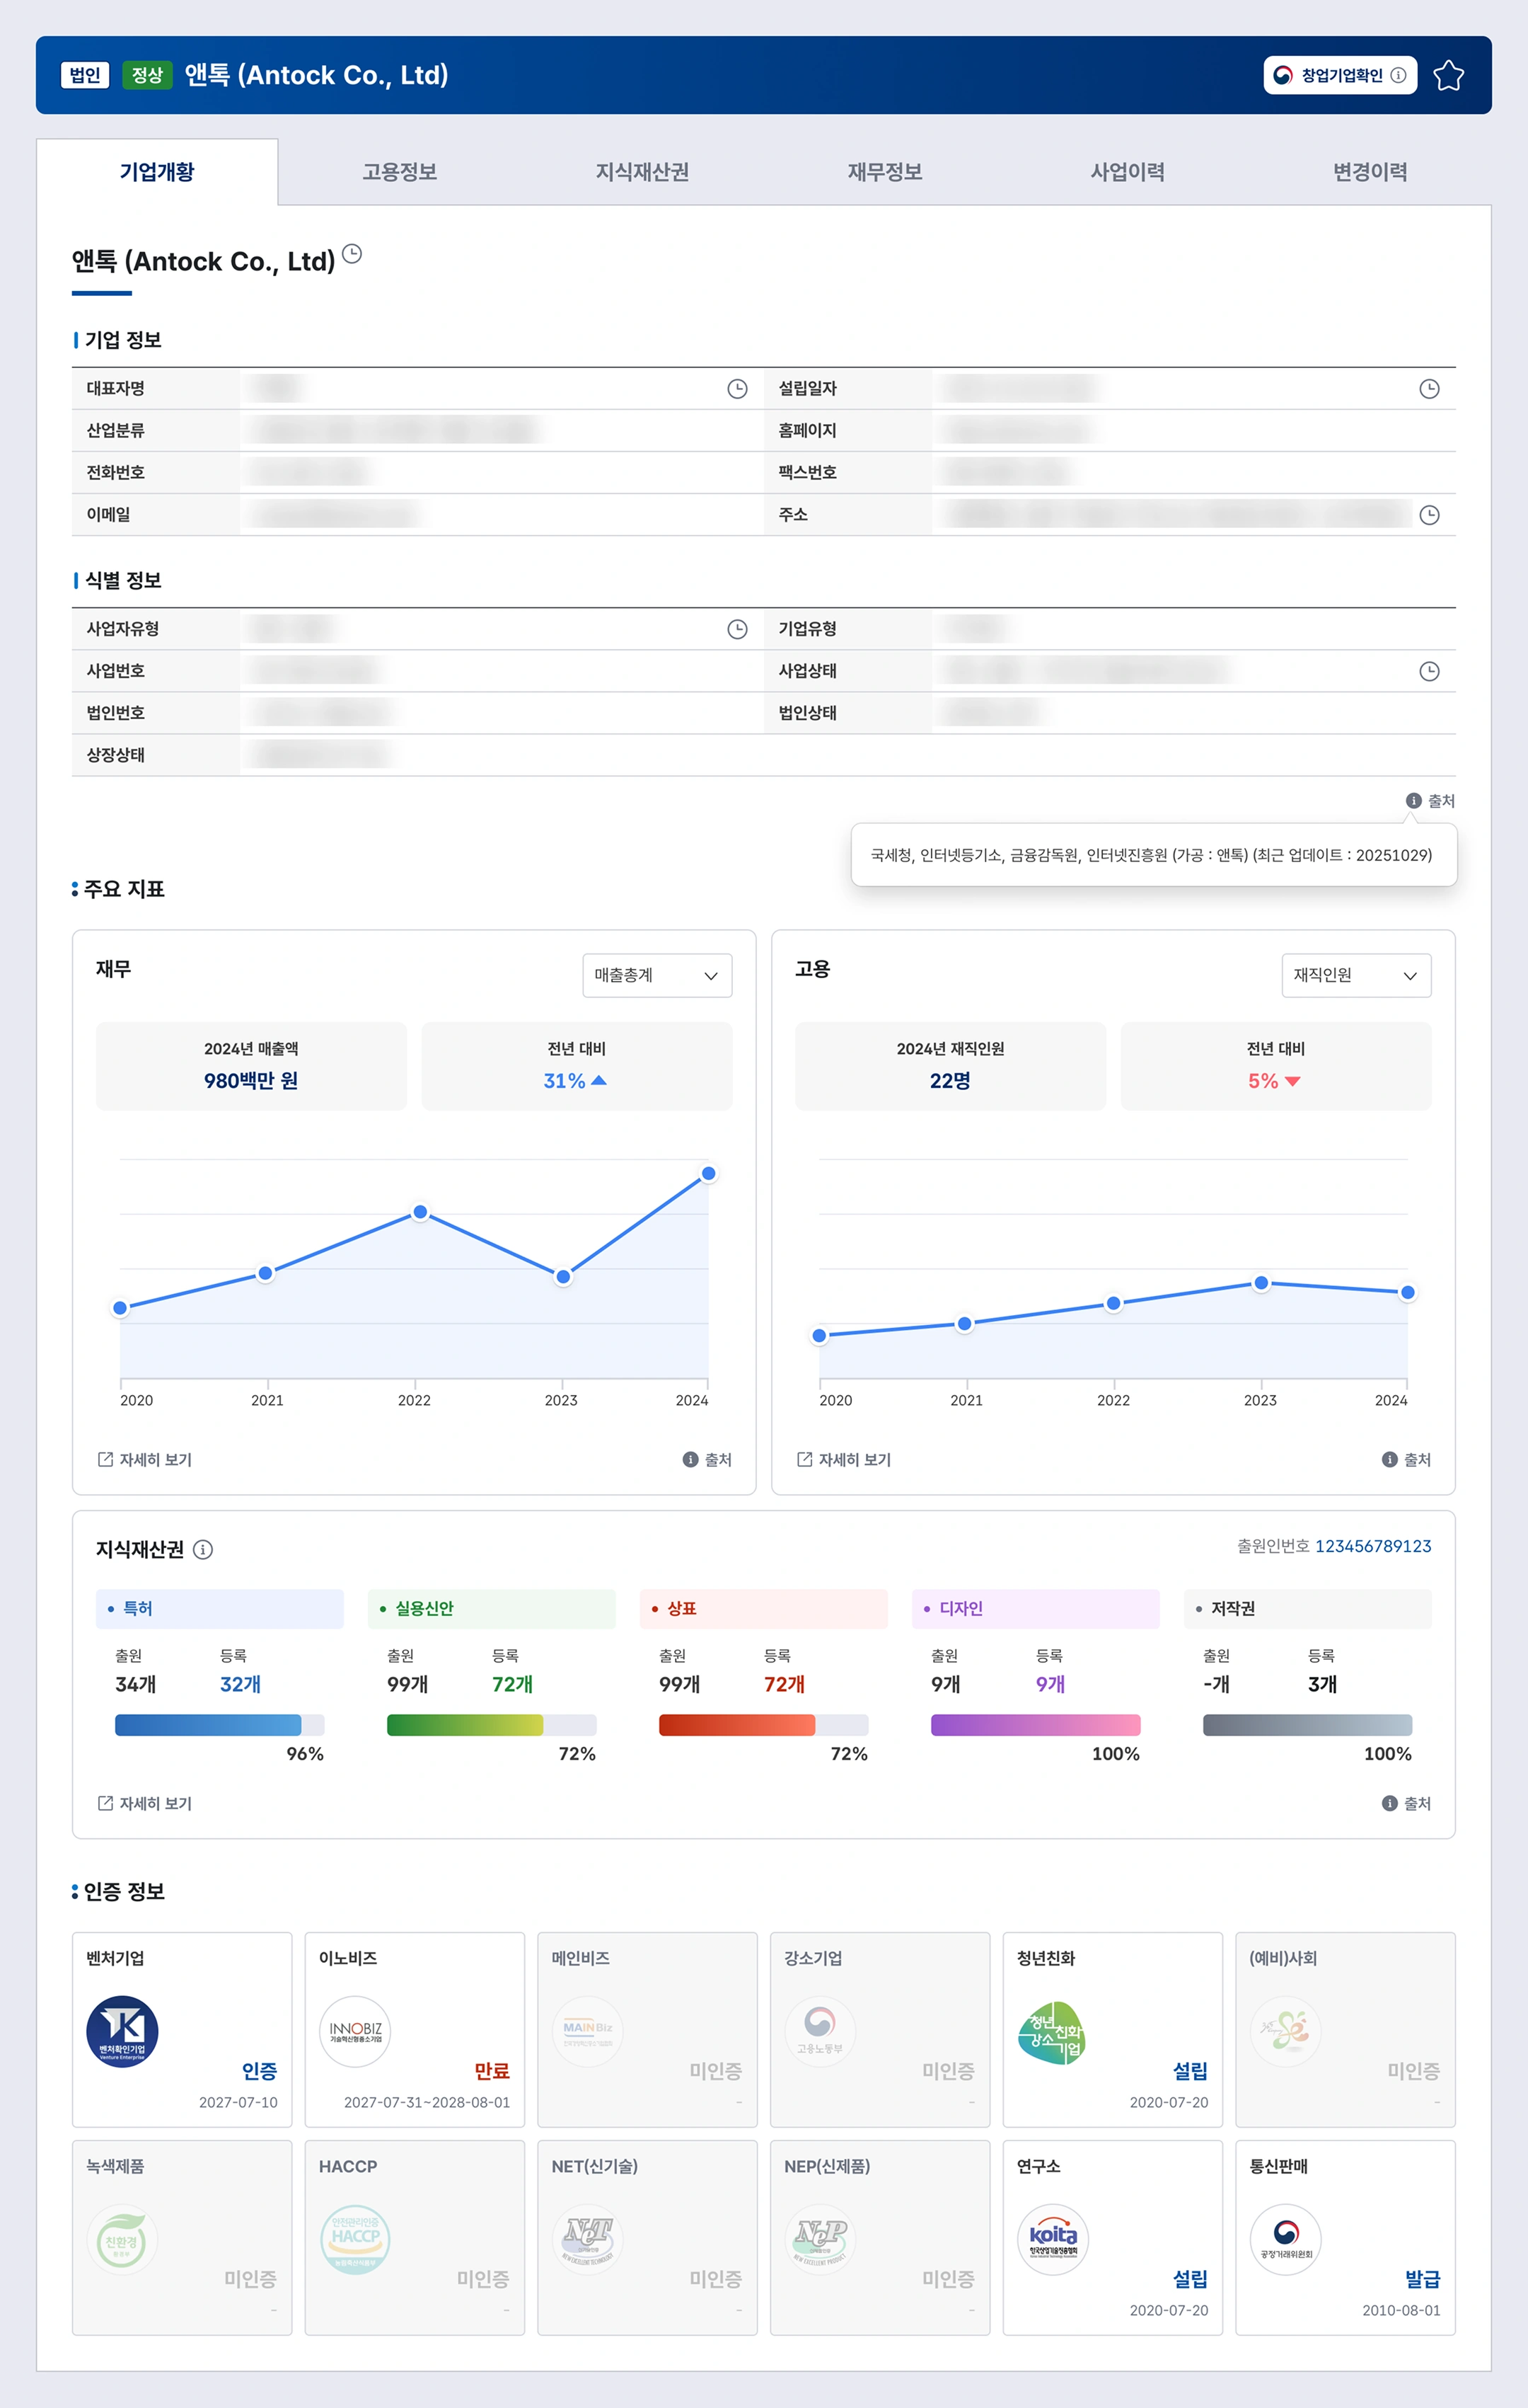Screen dimensions: 1528x2408
Task: Switch to the 기업개황 tab
Action: pos(157,172)
